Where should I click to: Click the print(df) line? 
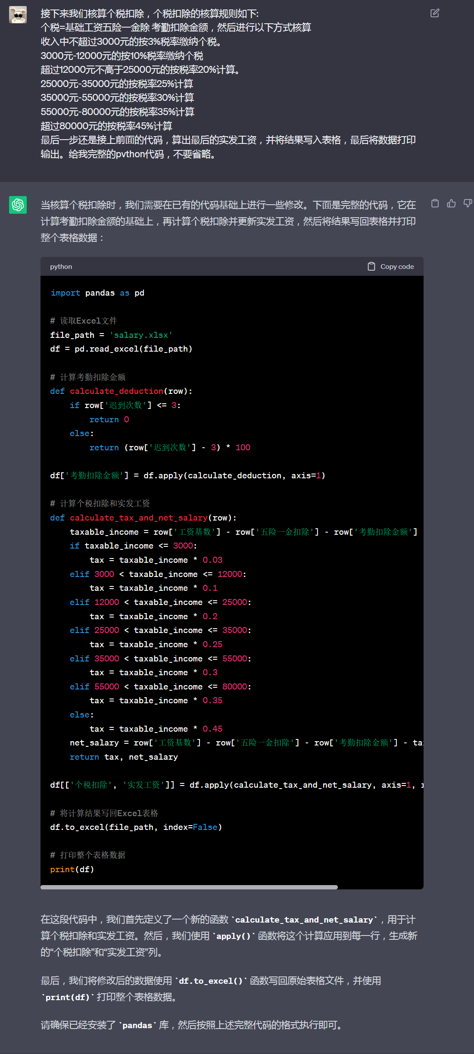[x=72, y=870]
